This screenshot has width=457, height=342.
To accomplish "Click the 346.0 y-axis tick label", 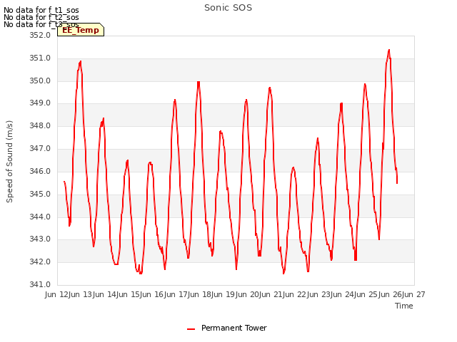I will [40, 171].
